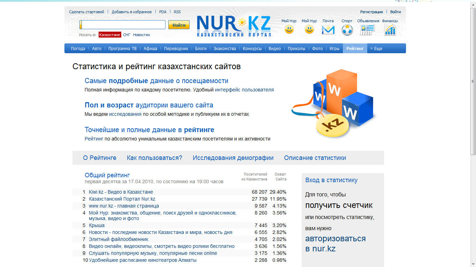The width and height of the screenshot is (476, 267).
Task: Open Пол и возраст аудитории heading
Action: pyautogui.click(x=149, y=105)
